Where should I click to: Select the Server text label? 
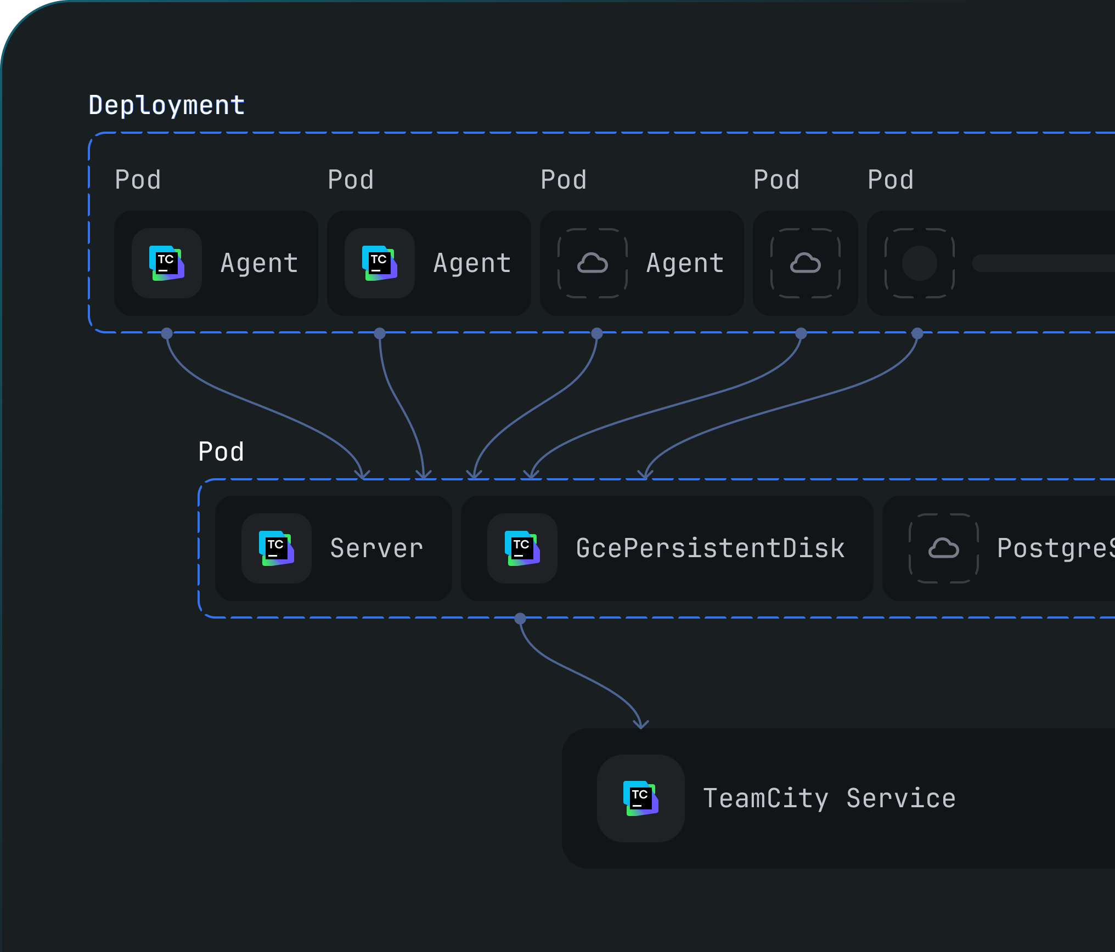click(x=376, y=548)
